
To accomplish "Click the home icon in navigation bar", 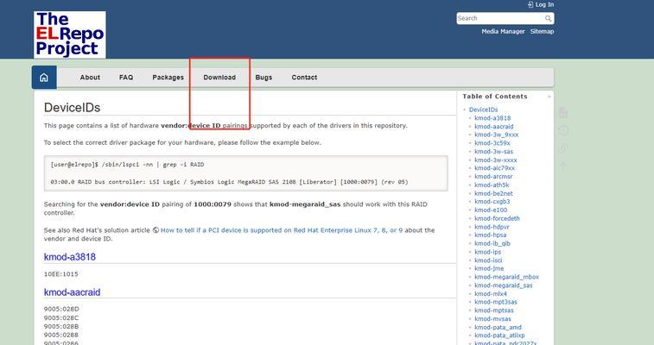I will click(x=44, y=78).
